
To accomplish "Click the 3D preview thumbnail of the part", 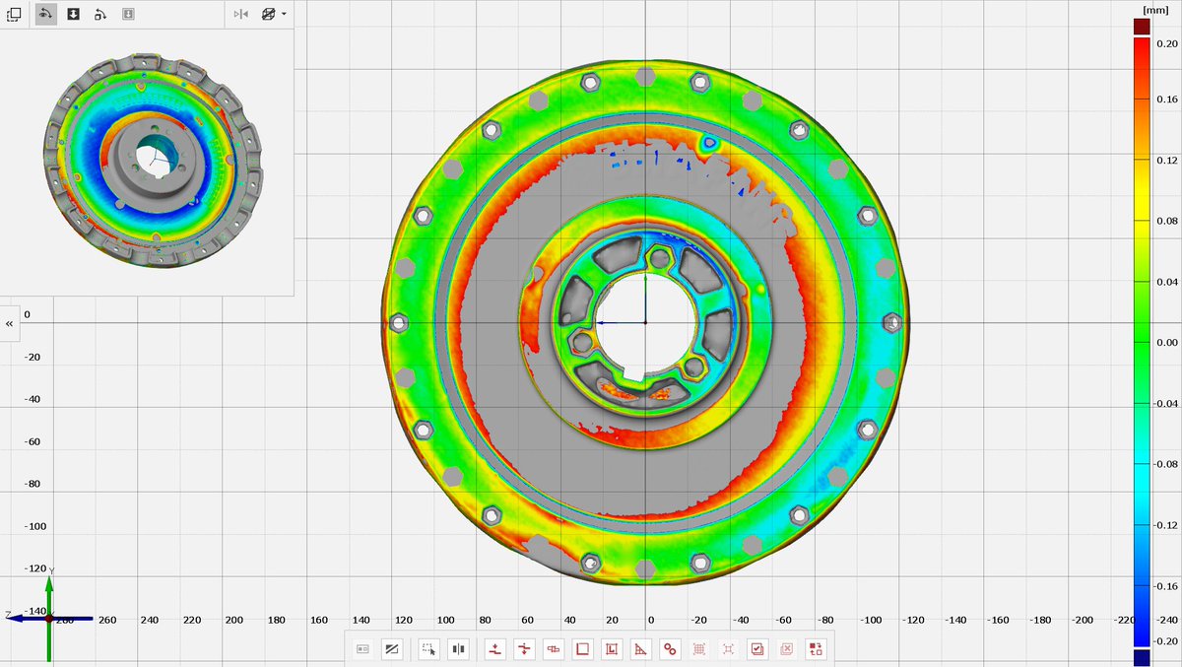I will tap(154, 161).
